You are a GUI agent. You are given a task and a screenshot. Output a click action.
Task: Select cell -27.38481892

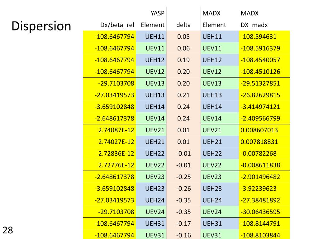click(x=260, y=200)
